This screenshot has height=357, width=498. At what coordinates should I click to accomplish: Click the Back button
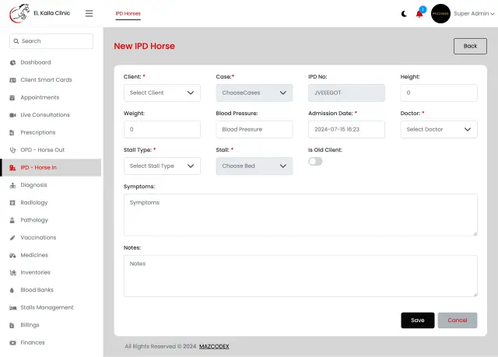470,47
